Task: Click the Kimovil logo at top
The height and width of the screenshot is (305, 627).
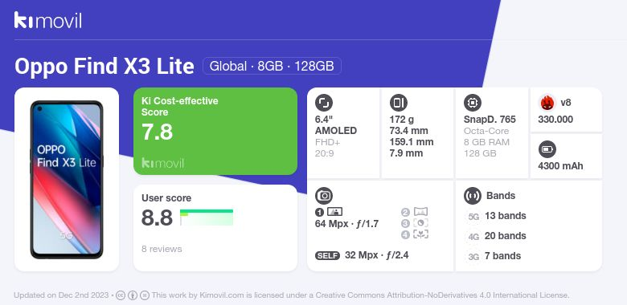Action: coord(48,20)
